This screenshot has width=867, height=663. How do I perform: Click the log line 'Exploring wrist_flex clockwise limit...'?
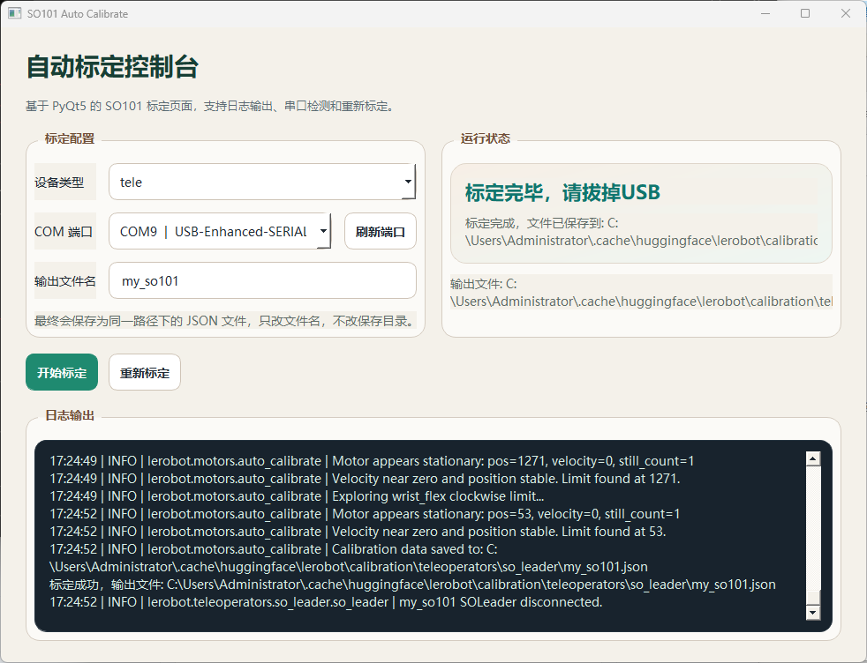[x=297, y=496]
